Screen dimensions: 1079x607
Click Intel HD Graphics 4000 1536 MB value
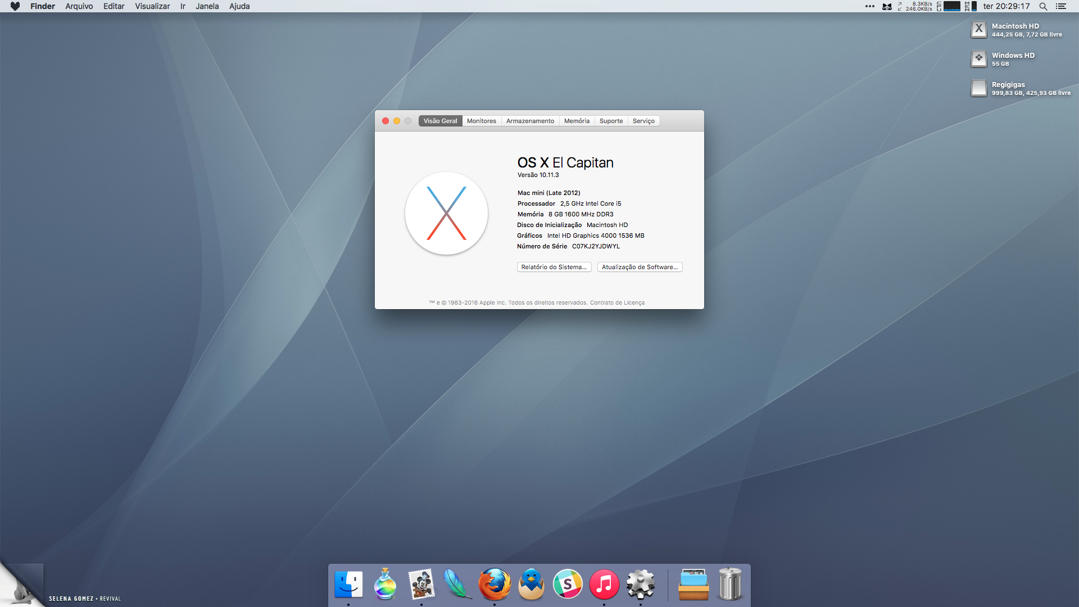[596, 235]
